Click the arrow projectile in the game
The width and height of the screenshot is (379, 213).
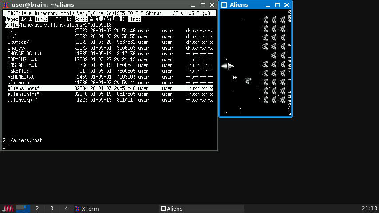pos(235,77)
